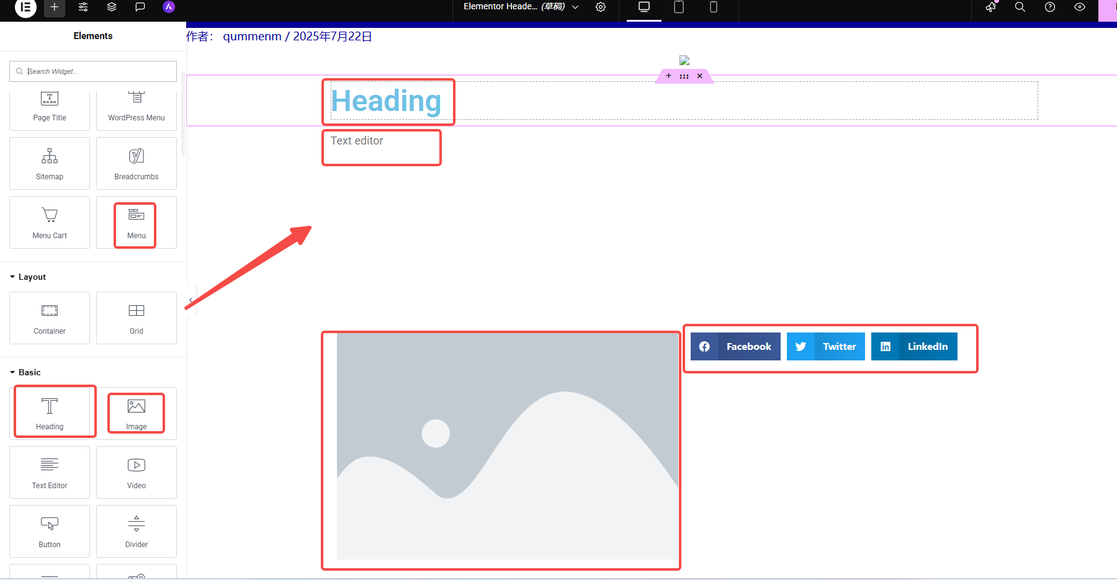Launch Elementor AI assistant icon

point(168,7)
